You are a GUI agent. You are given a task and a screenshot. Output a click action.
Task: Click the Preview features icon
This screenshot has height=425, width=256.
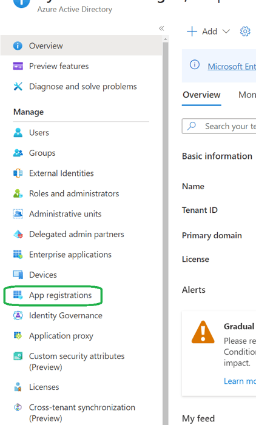(18, 66)
